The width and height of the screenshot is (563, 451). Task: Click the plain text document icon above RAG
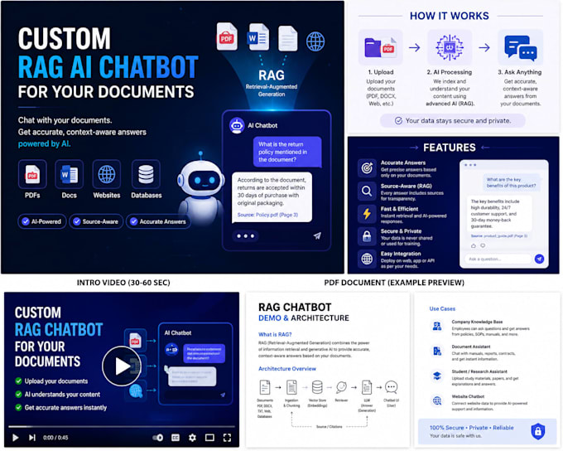[288, 38]
